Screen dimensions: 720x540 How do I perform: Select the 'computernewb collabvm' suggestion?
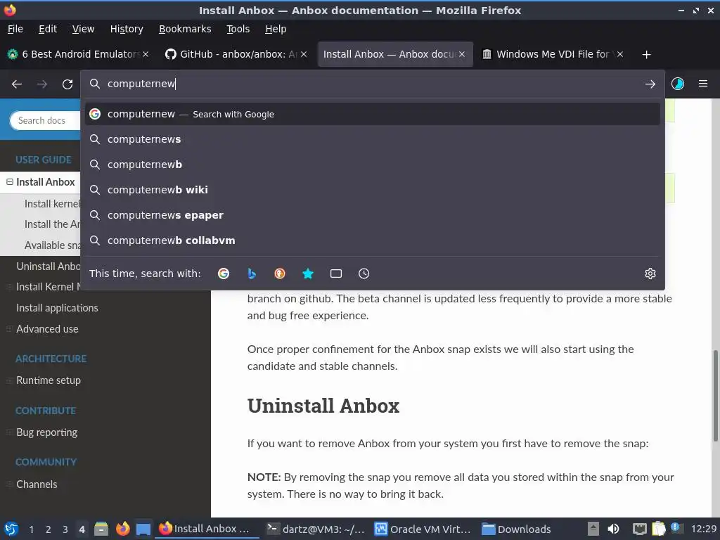(x=373, y=240)
